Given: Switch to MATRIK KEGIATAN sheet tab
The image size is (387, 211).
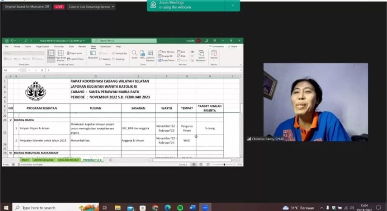Looking at the screenshot, I should (x=43, y=160).
